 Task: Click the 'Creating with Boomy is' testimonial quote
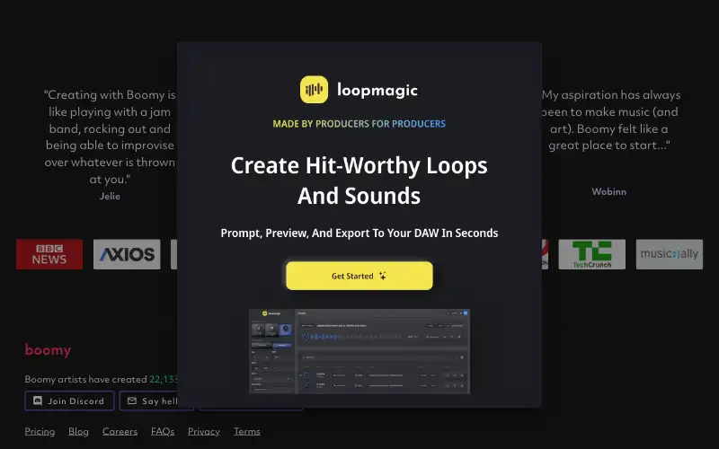pyautogui.click(x=110, y=136)
